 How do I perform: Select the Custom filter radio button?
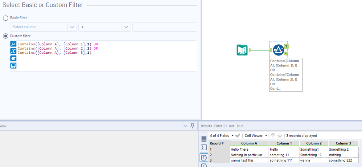[5, 36]
